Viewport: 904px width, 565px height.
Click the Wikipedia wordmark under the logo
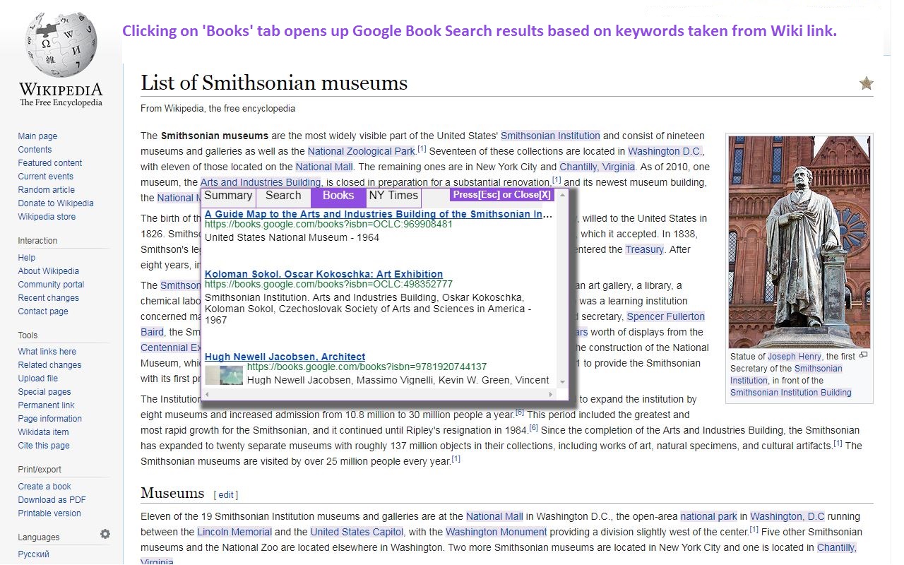(61, 90)
